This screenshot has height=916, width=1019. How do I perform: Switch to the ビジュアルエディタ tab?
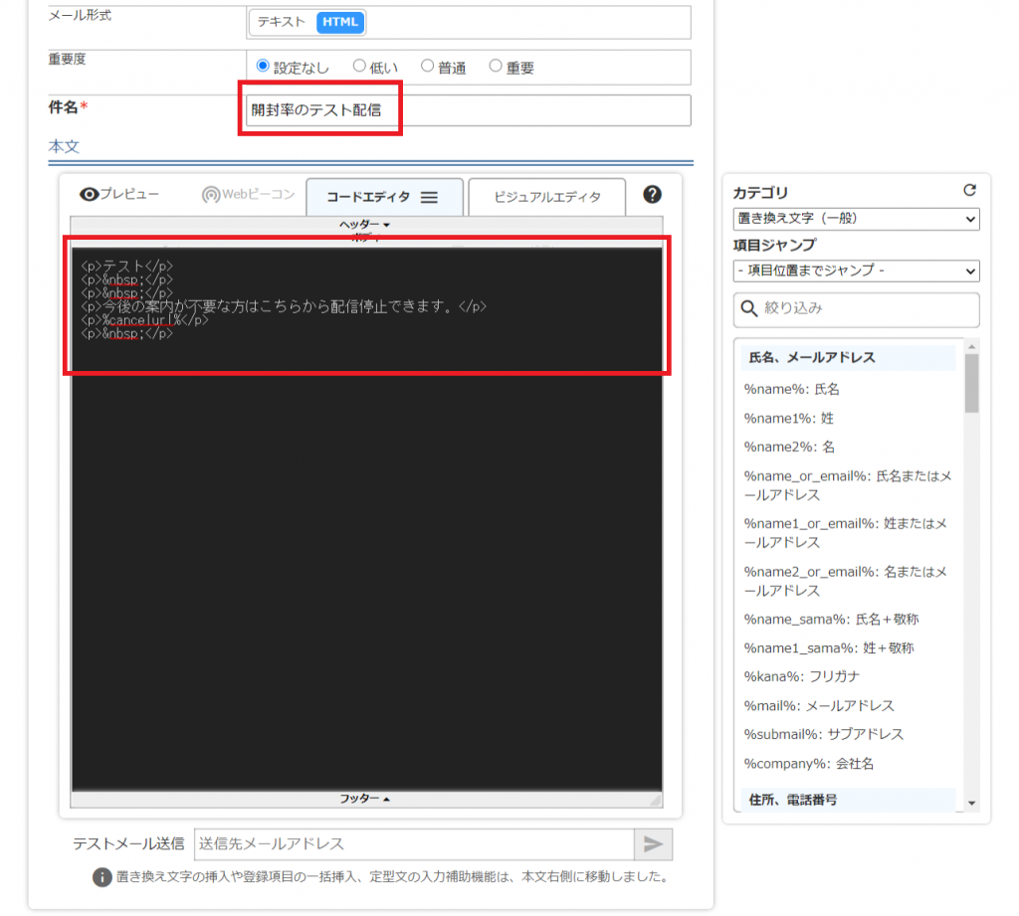[546, 197]
